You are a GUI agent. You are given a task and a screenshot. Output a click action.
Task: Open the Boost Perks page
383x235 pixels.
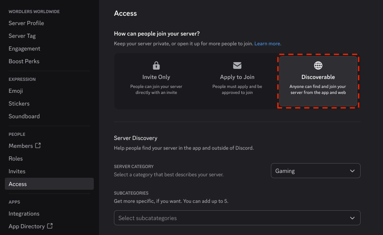coord(24,61)
